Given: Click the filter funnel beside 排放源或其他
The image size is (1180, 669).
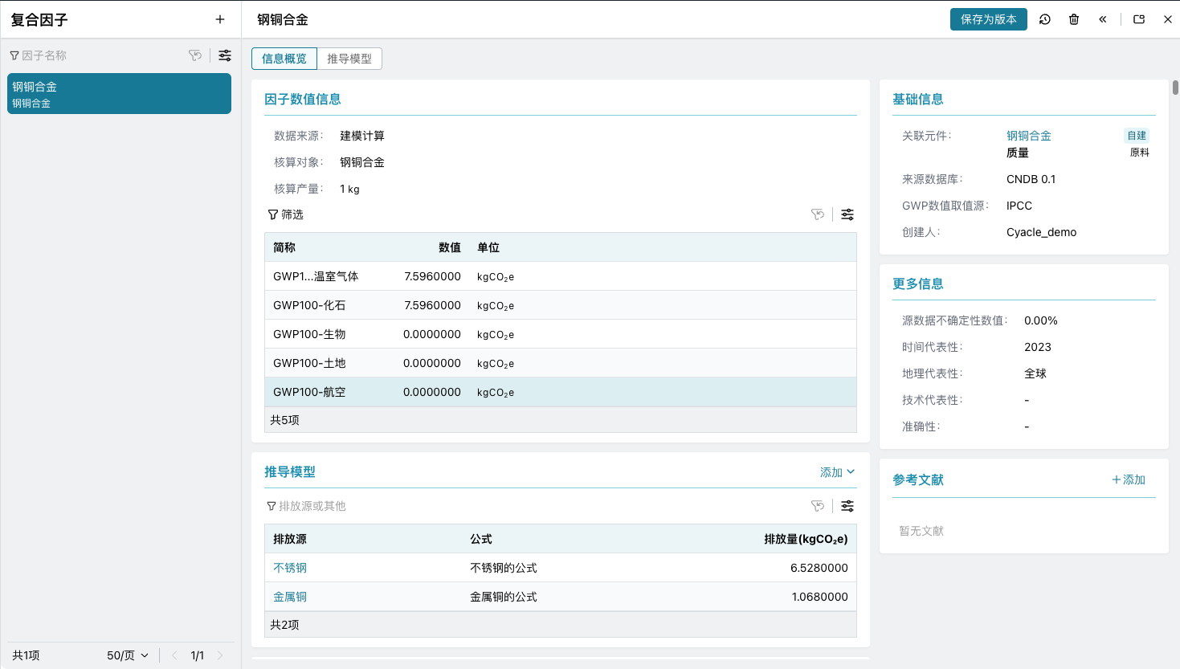Looking at the screenshot, I should [271, 506].
